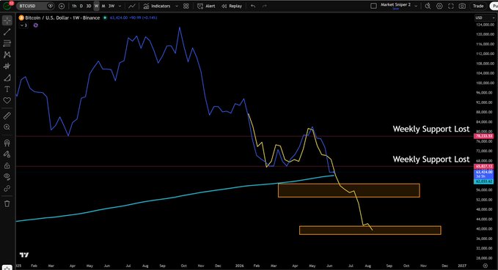Open time axis settings gear
Image resolution: width=498 pixels, height=270 pixels.
485,266
